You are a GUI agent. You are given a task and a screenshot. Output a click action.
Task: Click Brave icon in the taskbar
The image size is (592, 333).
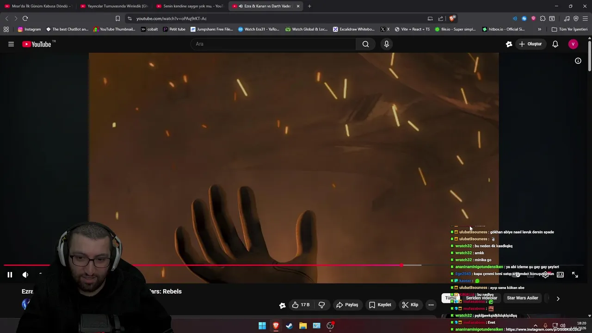[x=276, y=326]
